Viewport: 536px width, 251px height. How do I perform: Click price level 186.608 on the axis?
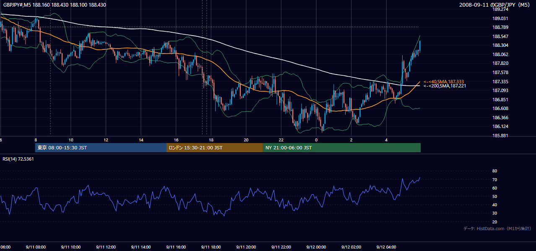pyautogui.click(x=500, y=108)
